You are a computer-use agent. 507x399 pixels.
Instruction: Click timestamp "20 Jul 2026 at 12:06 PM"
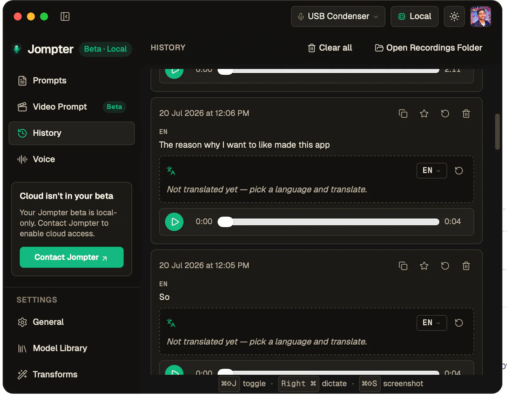click(204, 113)
